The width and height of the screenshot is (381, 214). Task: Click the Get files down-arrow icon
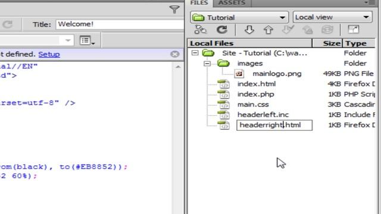(249, 30)
